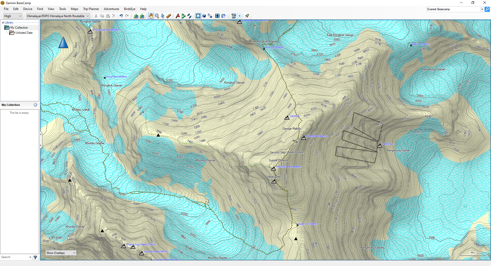
Task: Select the New Track footprints tool
Action: click(x=189, y=16)
